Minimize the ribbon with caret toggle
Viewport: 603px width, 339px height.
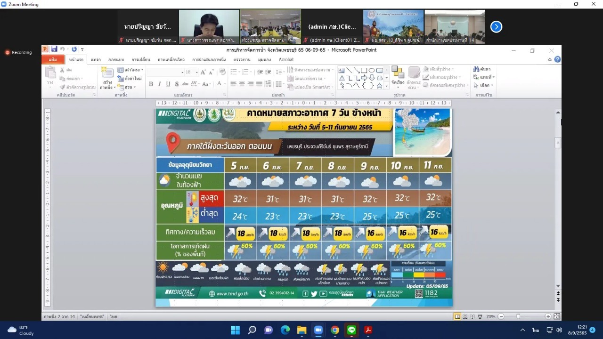tap(549, 60)
